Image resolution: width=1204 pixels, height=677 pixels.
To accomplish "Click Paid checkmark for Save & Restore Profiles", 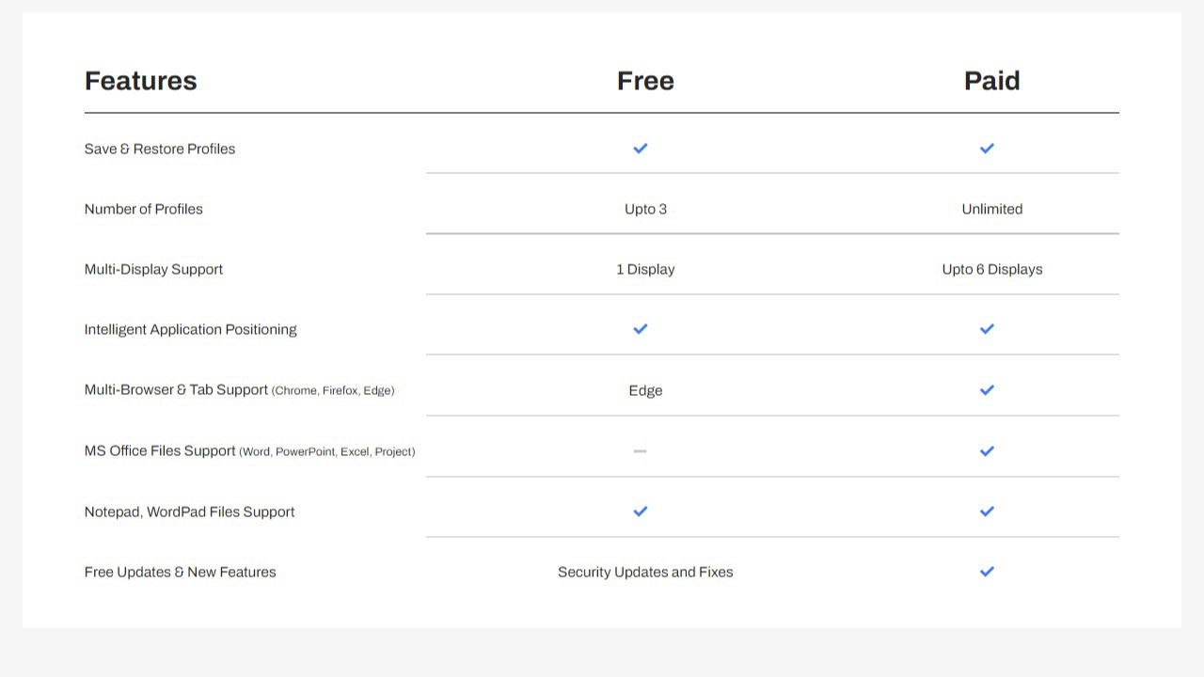I will pos(987,149).
